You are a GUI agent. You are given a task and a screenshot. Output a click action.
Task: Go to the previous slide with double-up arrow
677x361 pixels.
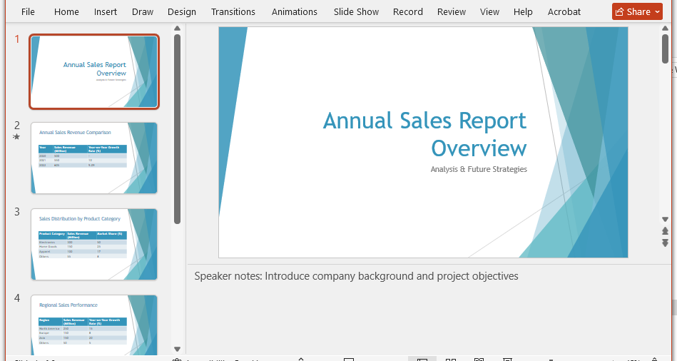click(665, 231)
